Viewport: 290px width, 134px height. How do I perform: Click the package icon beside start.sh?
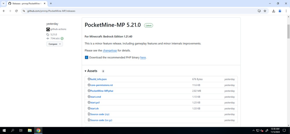point(89,108)
